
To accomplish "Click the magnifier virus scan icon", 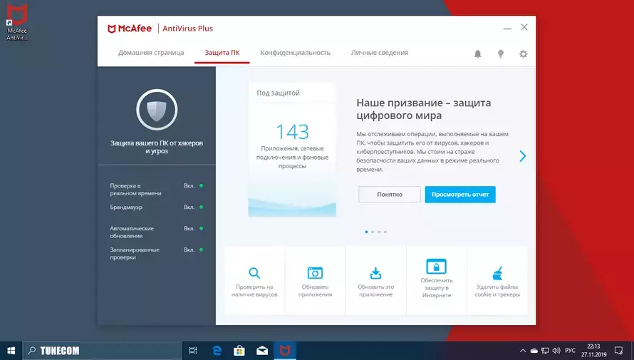I will click(254, 273).
